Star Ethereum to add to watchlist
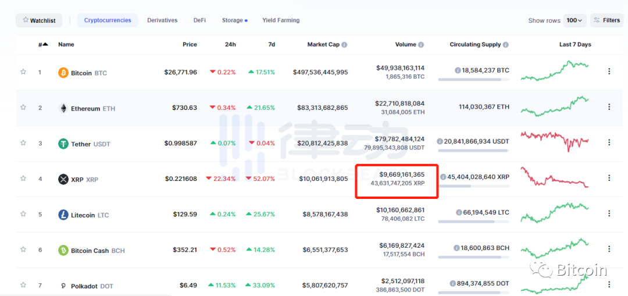This screenshot has width=628, height=296. click(x=23, y=107)
